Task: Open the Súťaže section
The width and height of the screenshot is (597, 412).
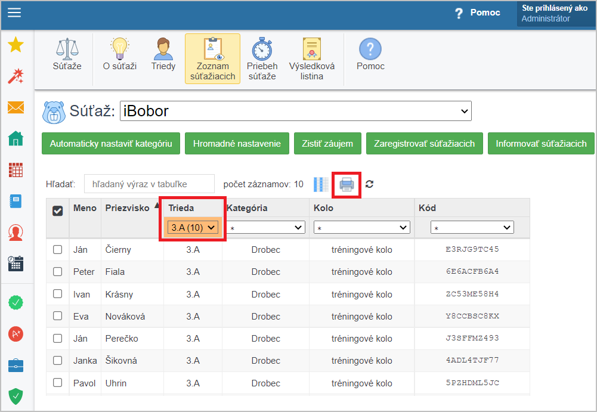Action: point(67,54)
